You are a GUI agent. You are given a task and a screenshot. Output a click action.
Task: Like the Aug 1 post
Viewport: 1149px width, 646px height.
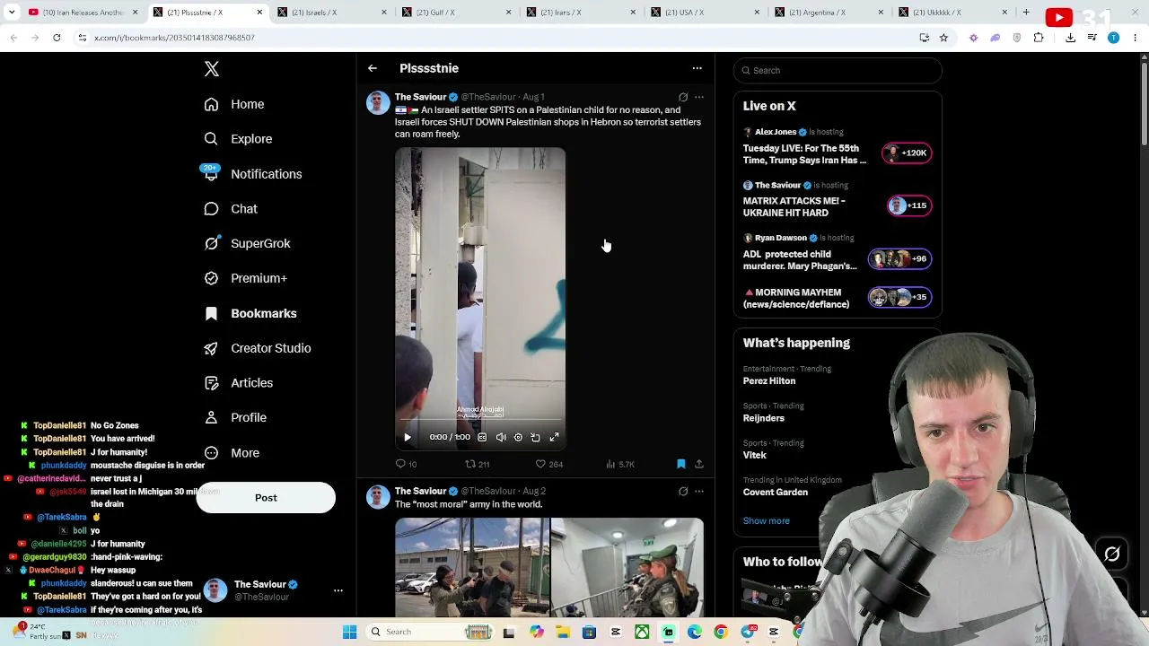click(548, 464)
